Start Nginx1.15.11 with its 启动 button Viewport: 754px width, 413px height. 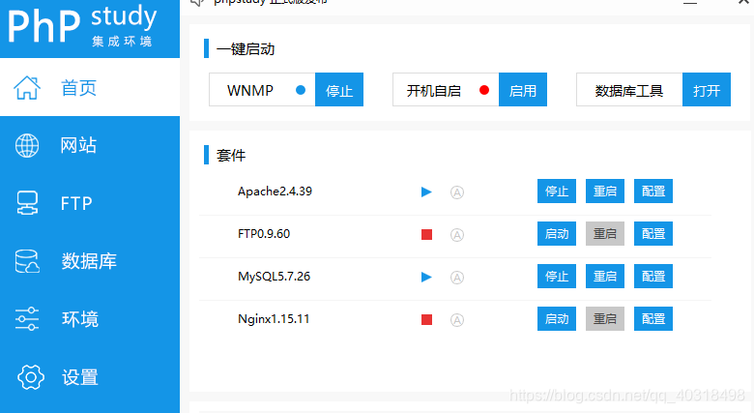pyautogui.click(x=557, y=318)
